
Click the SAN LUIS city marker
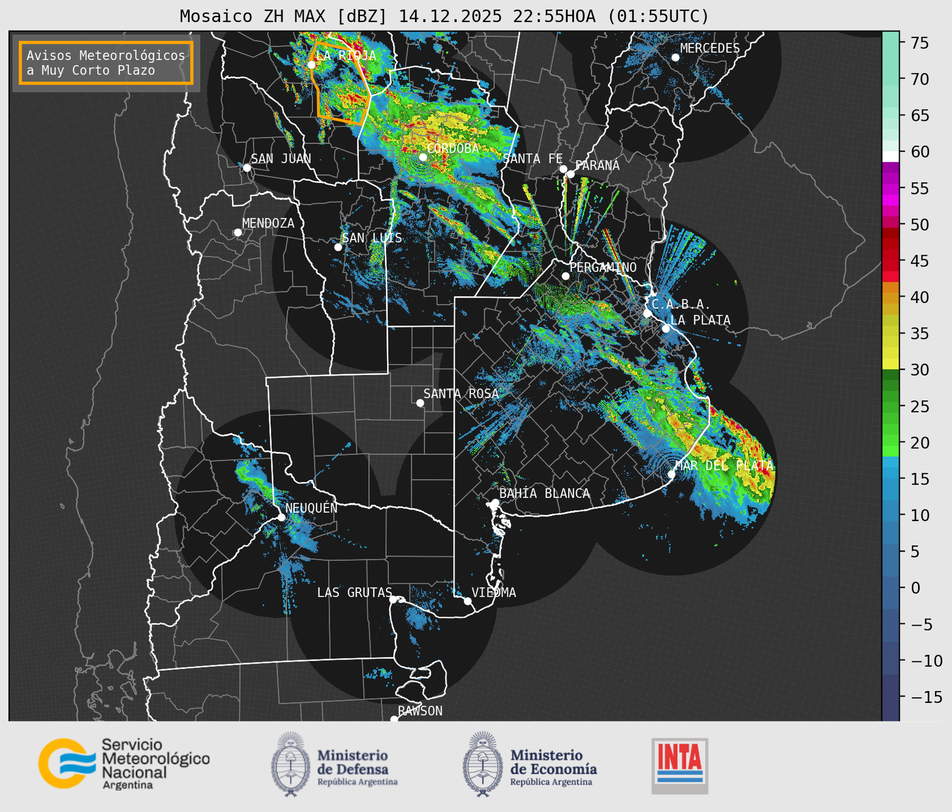pos(338,247)
